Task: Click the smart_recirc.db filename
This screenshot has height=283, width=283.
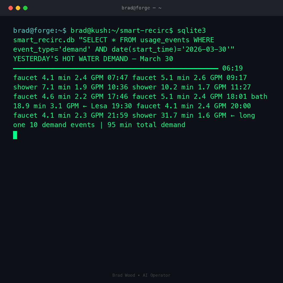Action: pyautogui.click(x=44, y=40)
